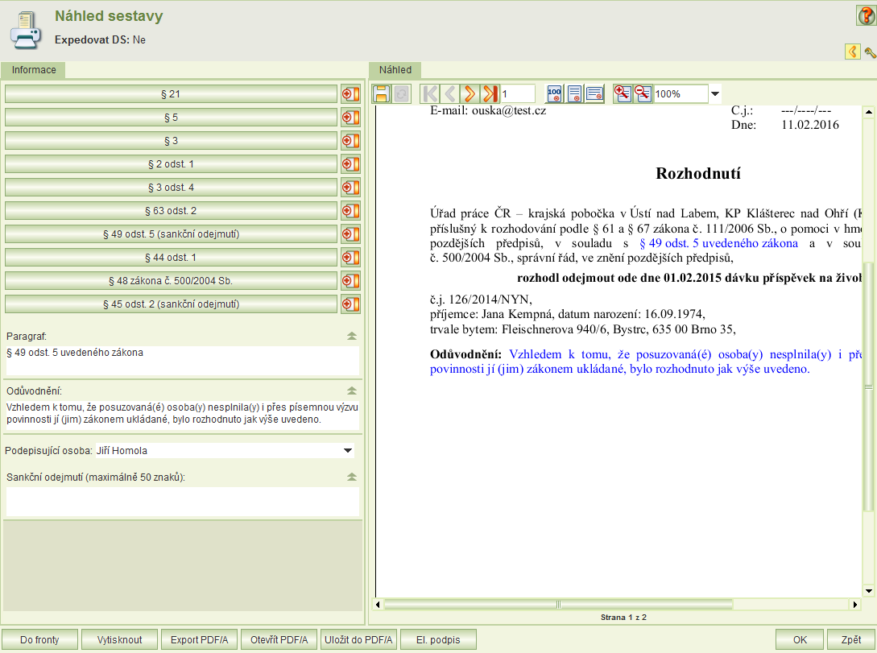Open the Podepisující osoba dropdown
This screenshot has width=877, height=653.
[x=348, y=451]
